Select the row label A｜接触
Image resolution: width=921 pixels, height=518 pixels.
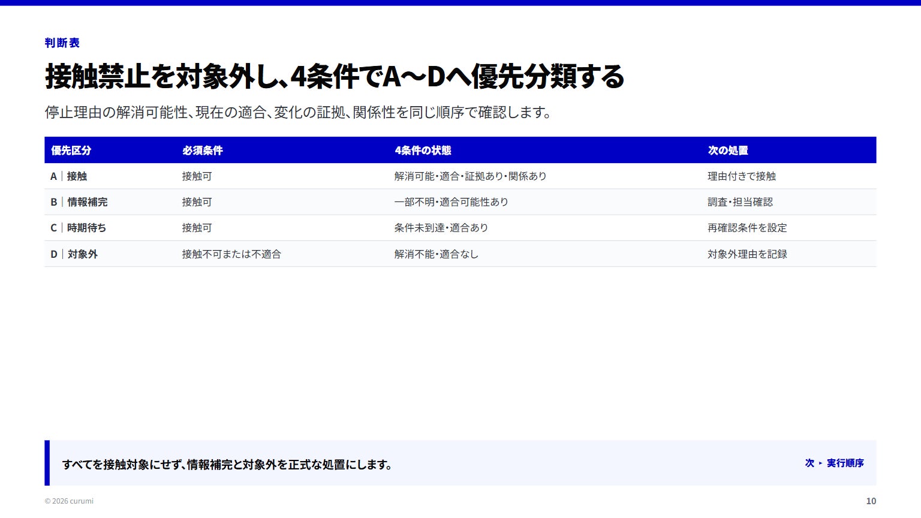[69, 176]
